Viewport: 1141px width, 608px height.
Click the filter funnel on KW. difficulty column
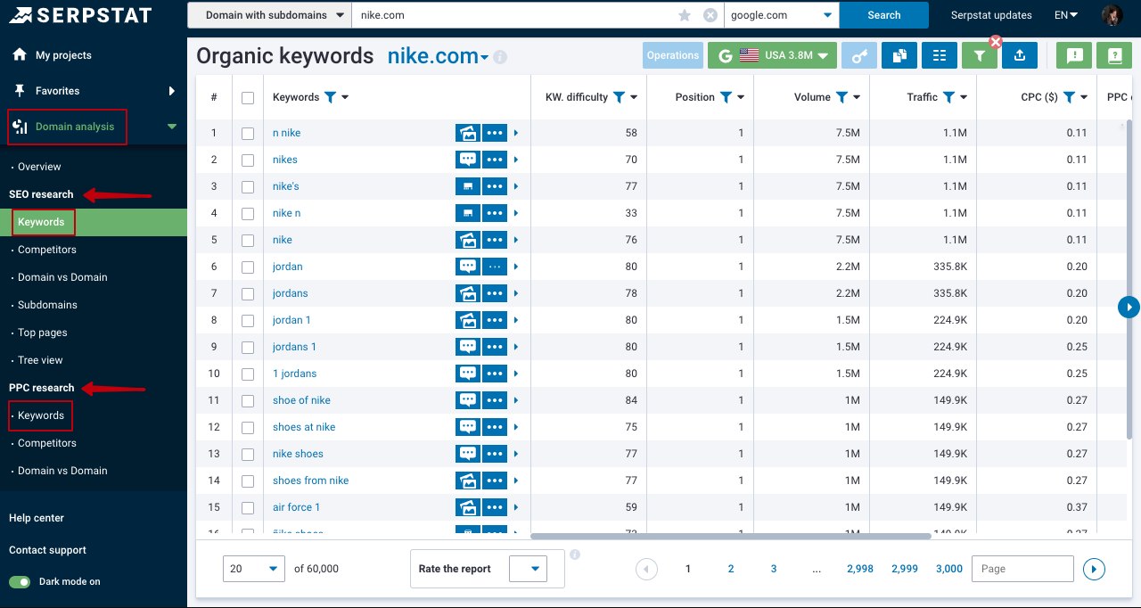coord(619,97)
